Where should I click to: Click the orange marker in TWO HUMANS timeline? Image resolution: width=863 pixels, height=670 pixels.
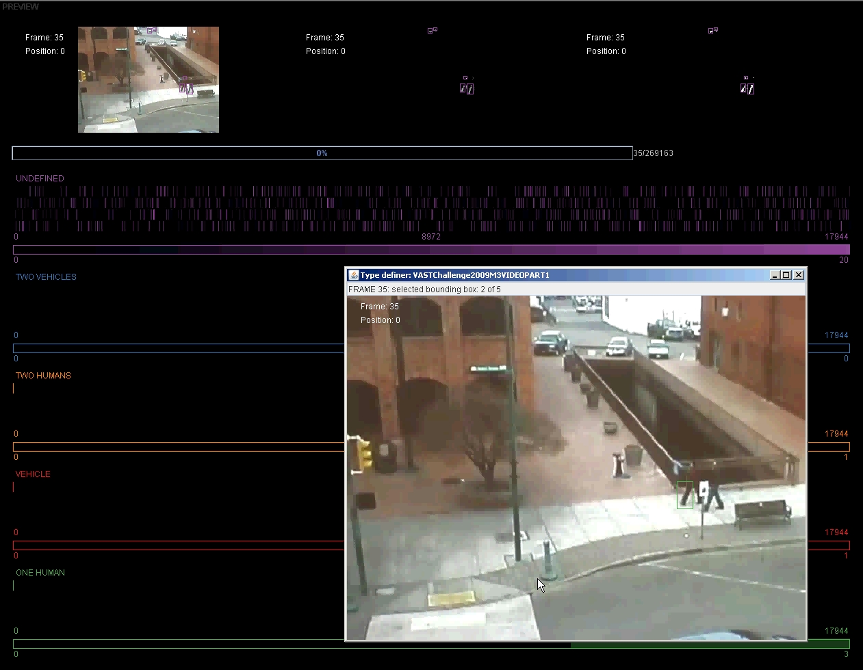tap(13, 388)
